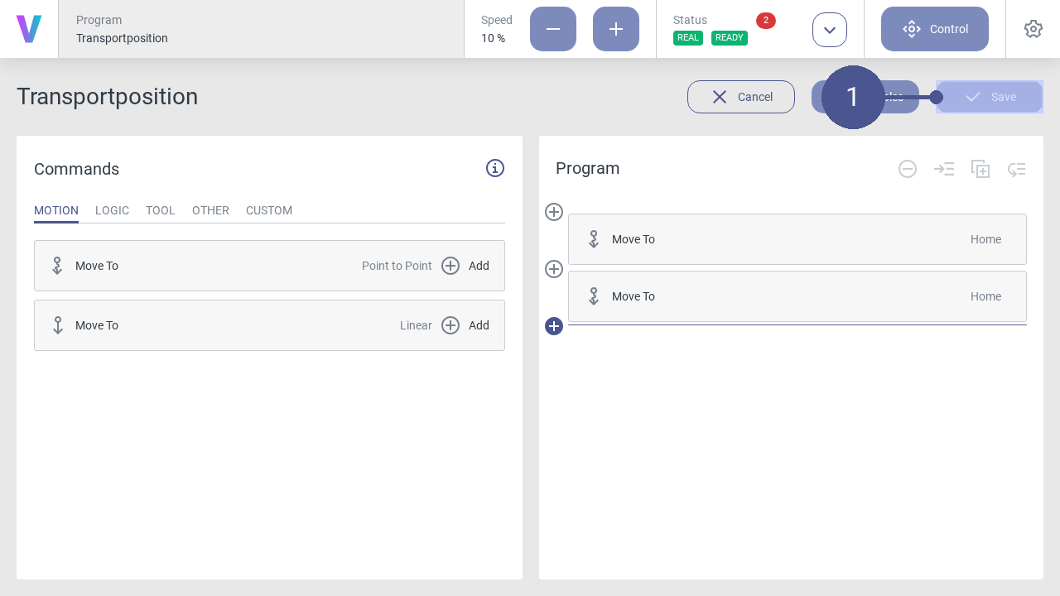Select the second Move To Home step

pyautogui.click(x=797, y=296)
